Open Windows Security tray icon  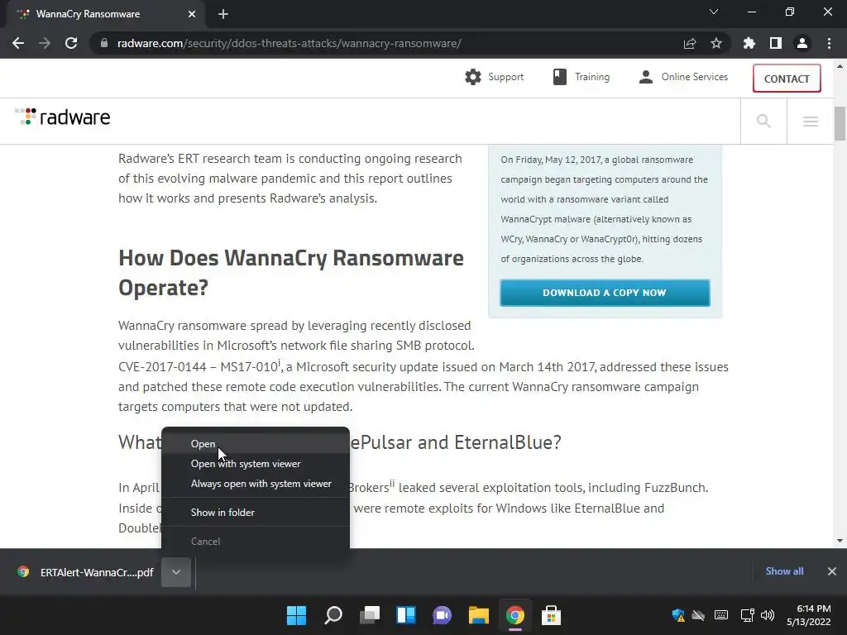[x=678, y=615]
